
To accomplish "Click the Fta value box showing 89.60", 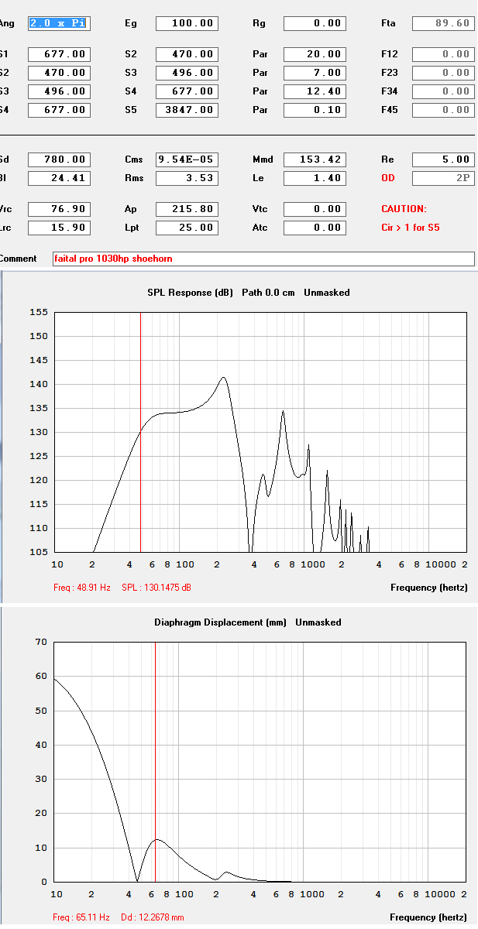I will tap(443, 23).
